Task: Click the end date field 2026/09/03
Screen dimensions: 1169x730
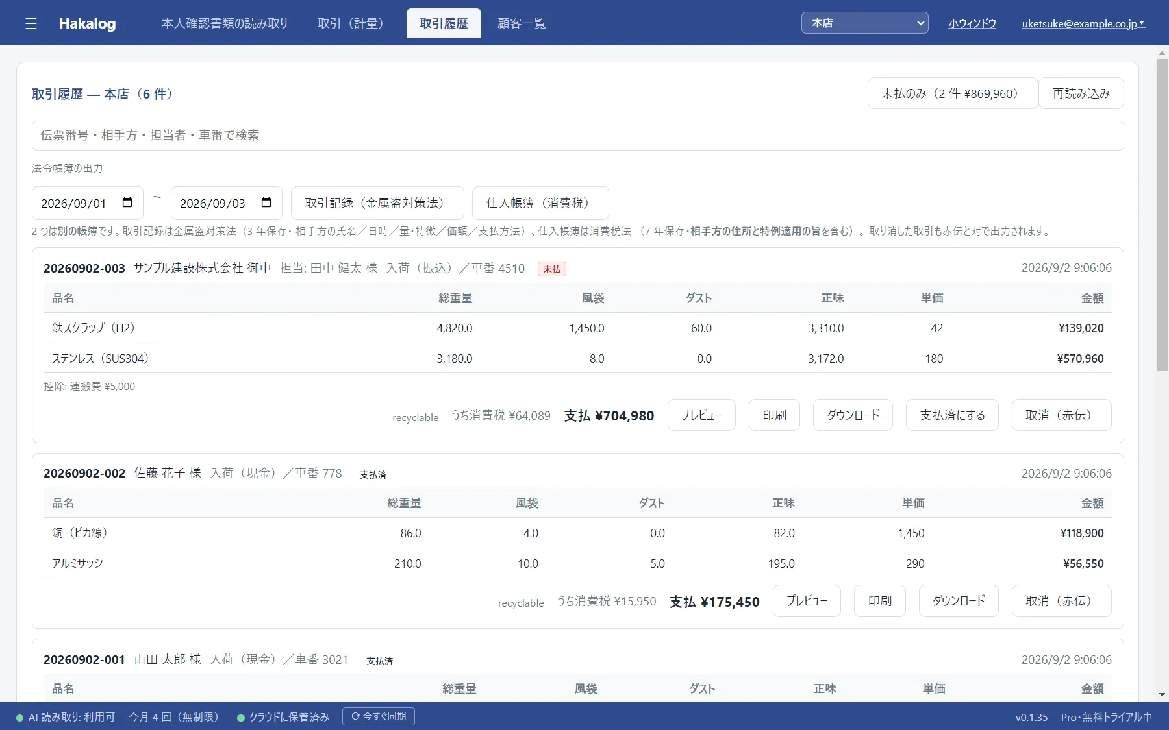Action: pos(226,203)
